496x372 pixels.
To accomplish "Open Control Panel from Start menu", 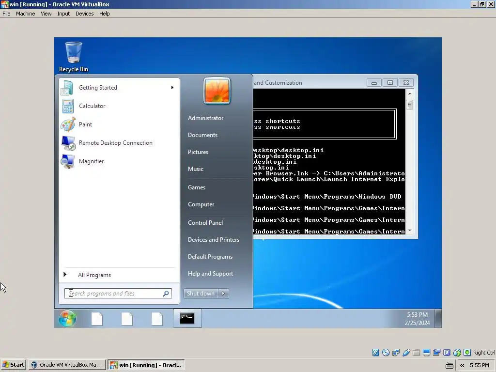I will 205,223.
